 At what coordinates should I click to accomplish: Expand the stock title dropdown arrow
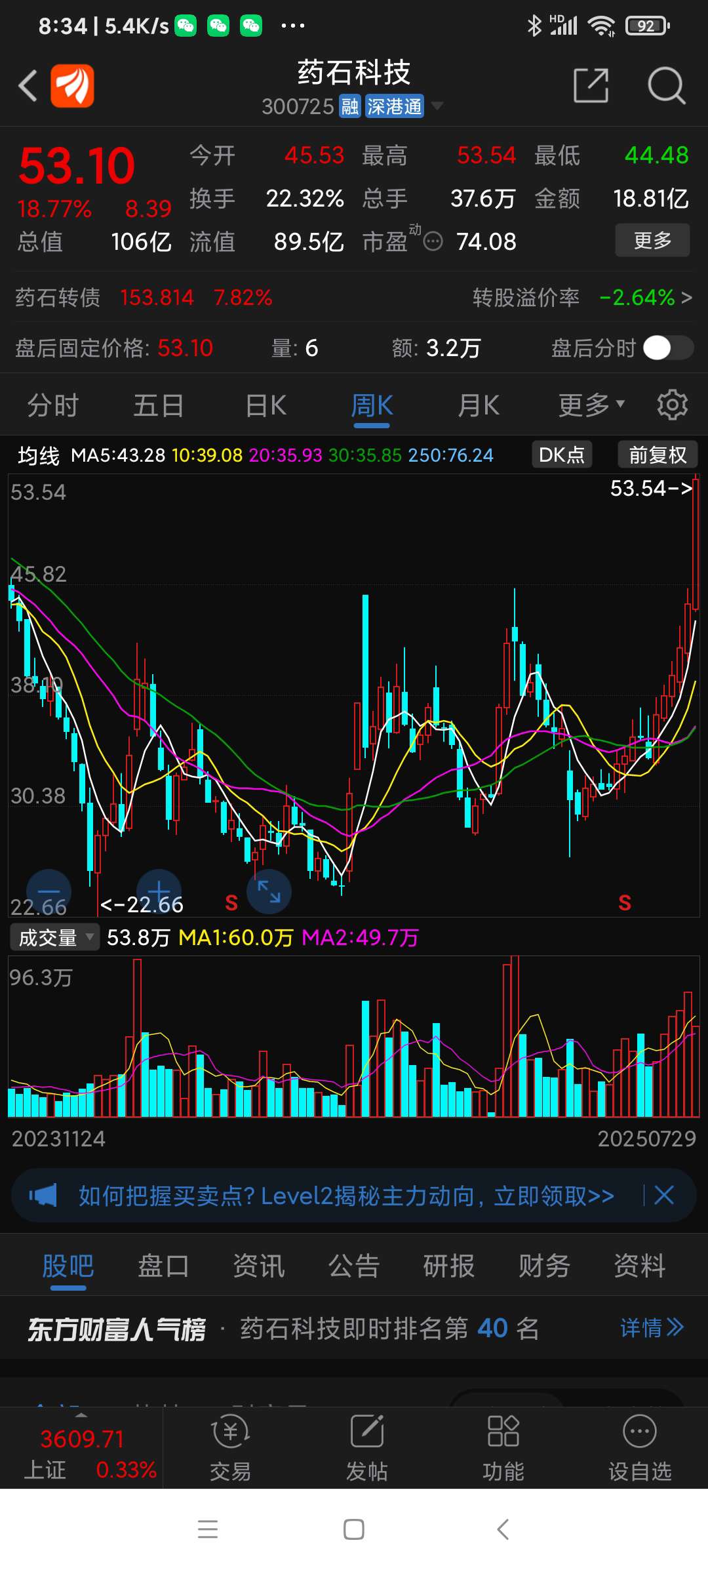coord(437,106)
